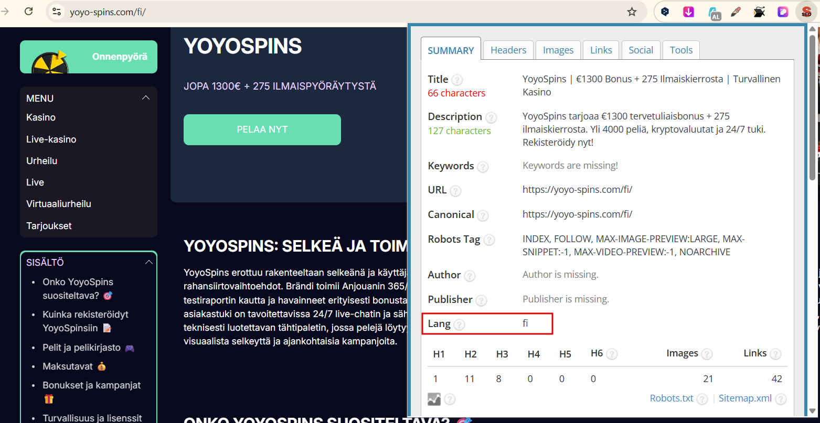Open the SEO Meta extension icon
This screenshot has height=423, width=820.
click(x=806, y=12)
